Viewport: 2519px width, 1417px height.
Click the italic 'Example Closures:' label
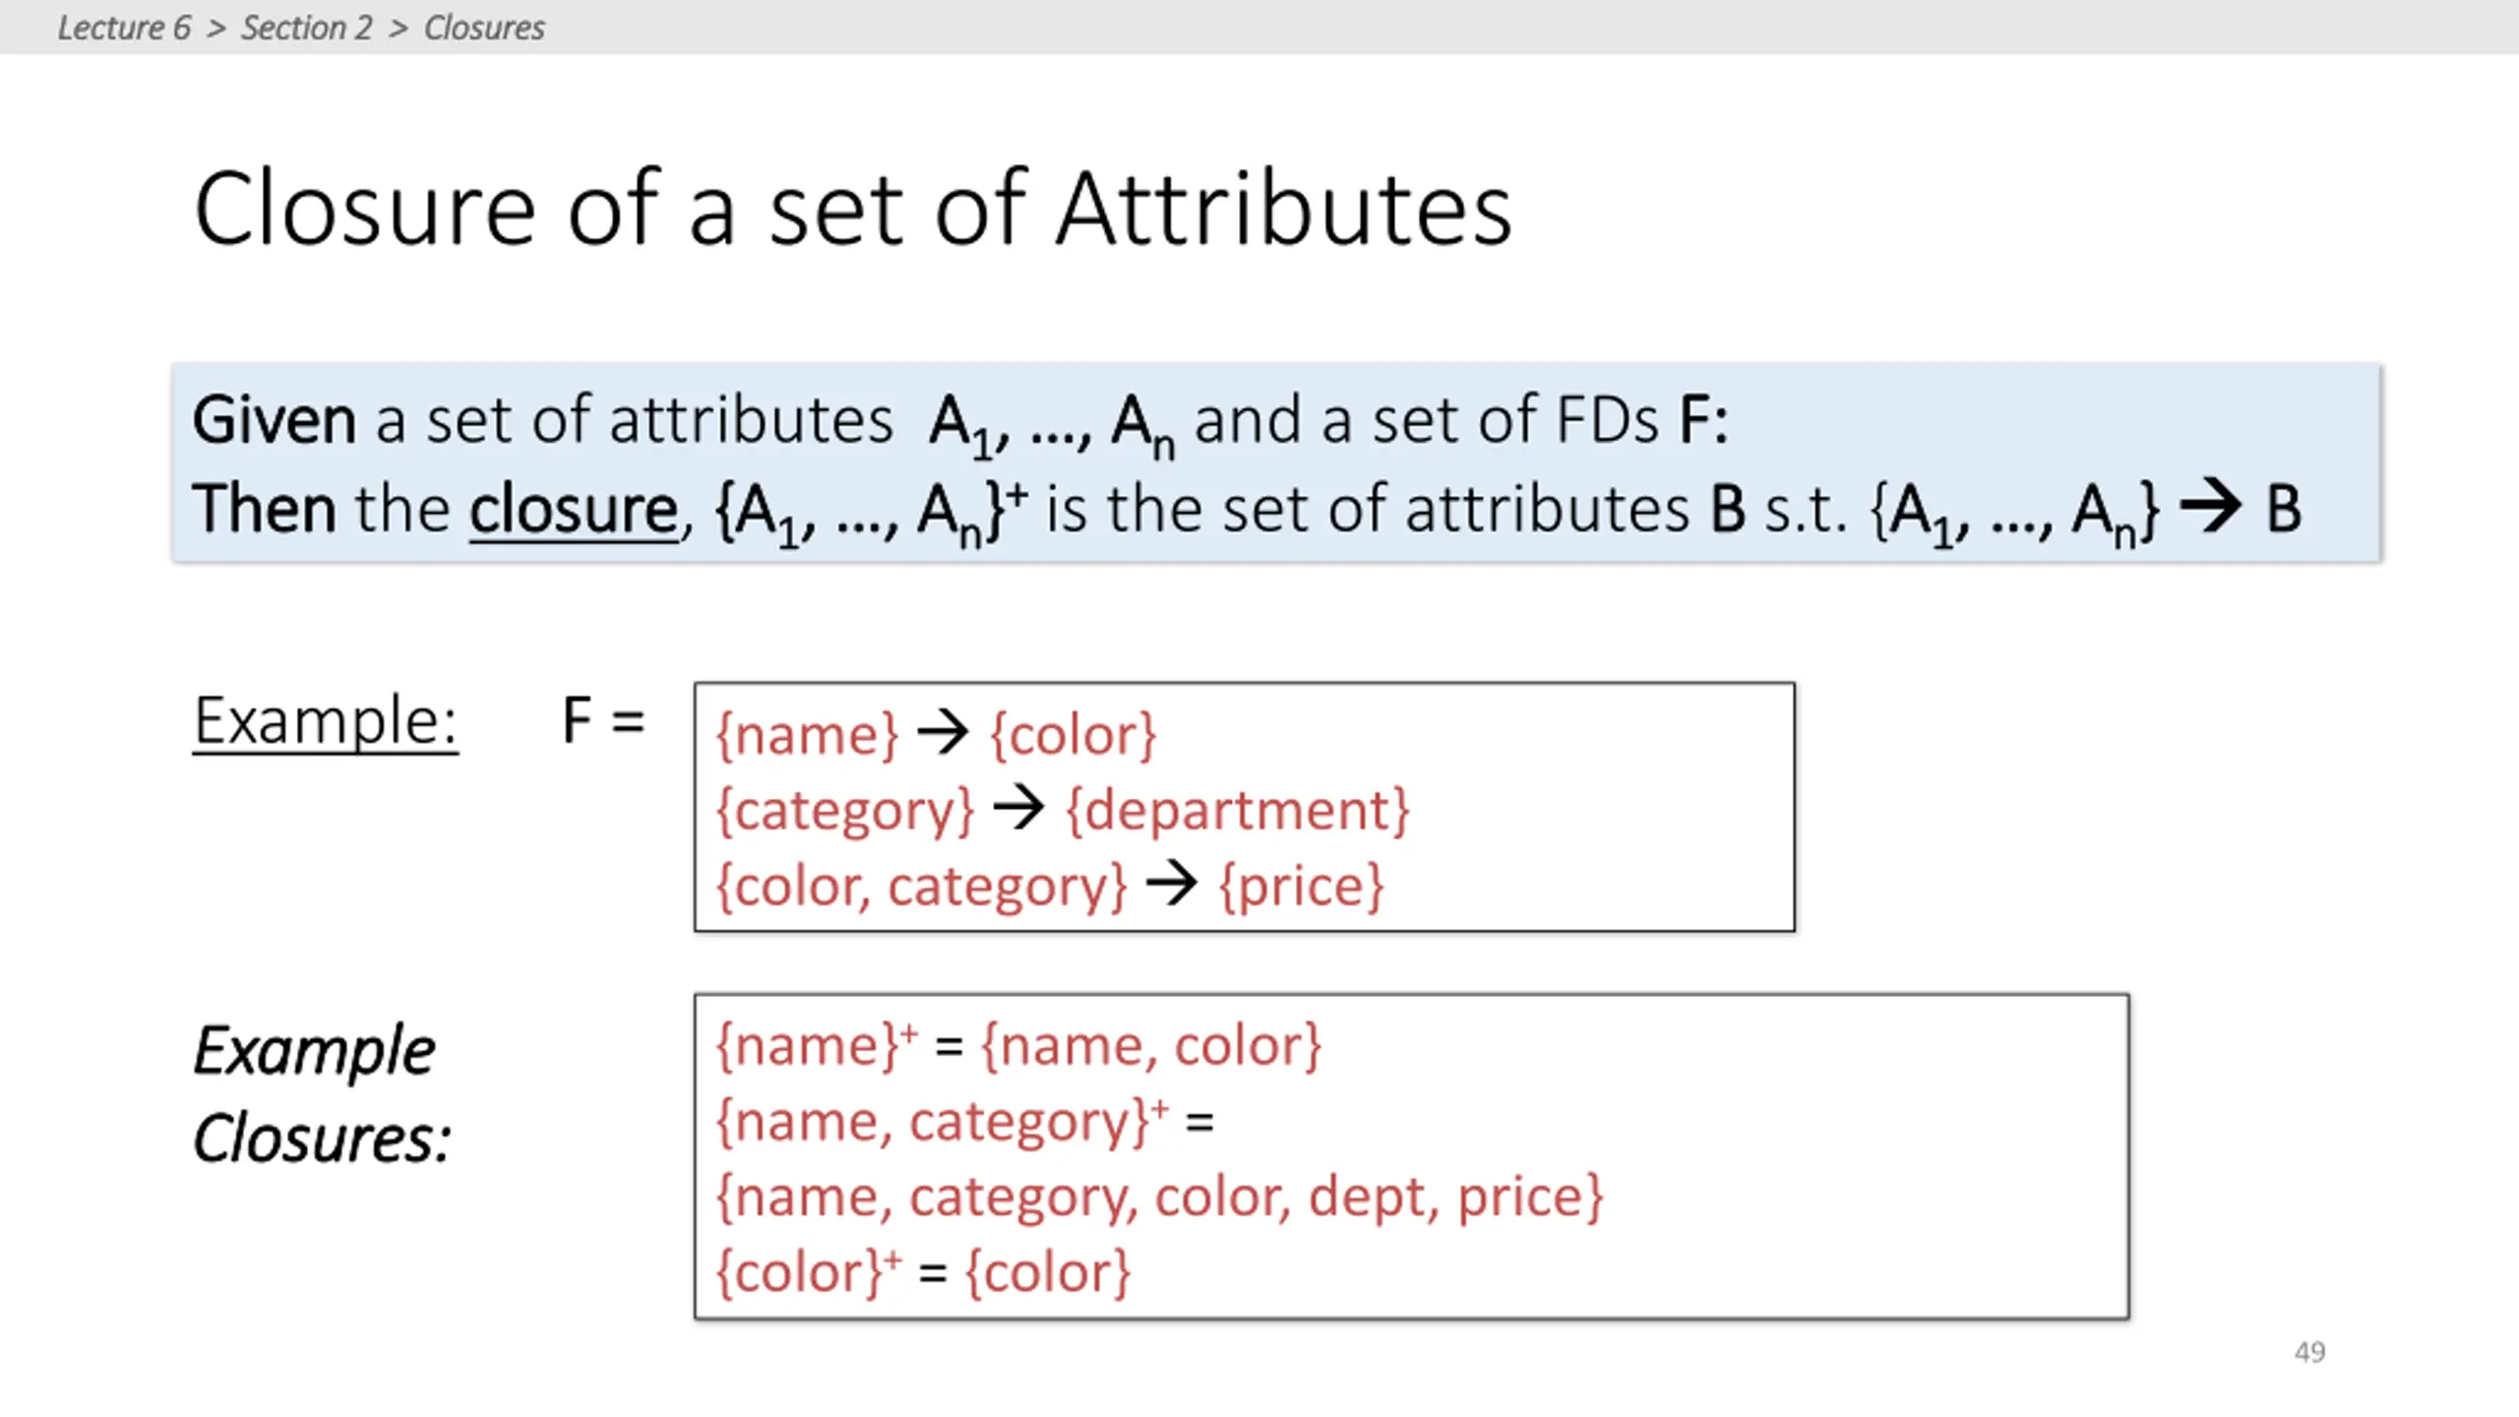point(322,1093)
